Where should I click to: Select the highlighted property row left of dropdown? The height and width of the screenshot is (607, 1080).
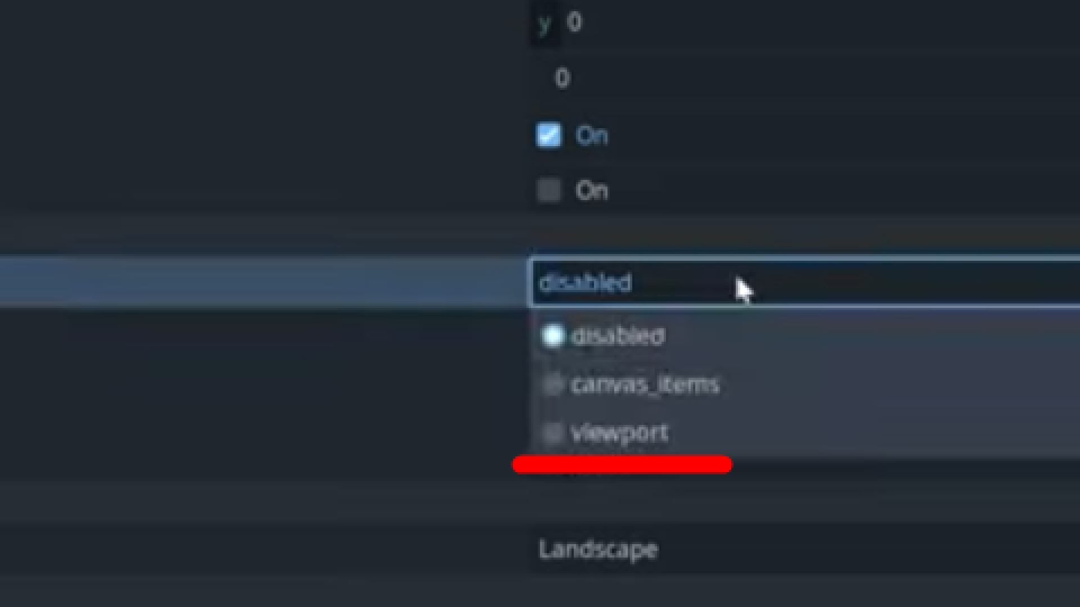[263, 282]
